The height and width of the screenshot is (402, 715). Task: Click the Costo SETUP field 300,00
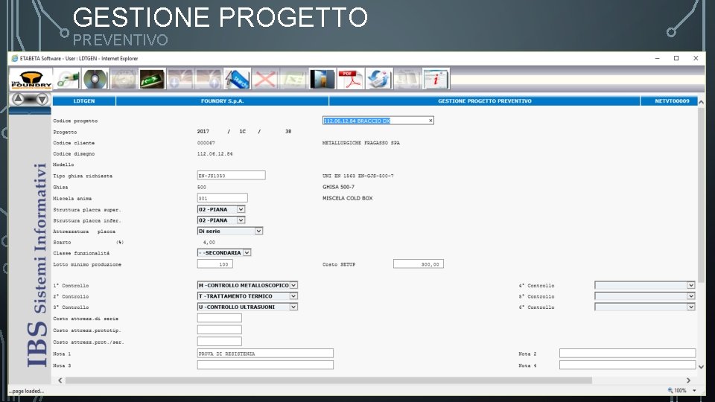(419, 264)
